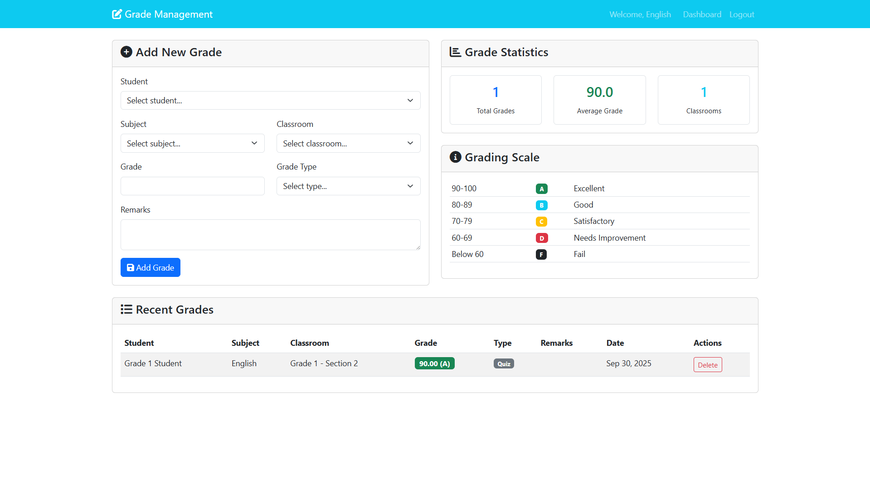Image resolution: width=870 pixels, height=489 pixels.
Task: Delete the Grade 1 Student record
Action: pyautogui.click(x=707, y=365)
